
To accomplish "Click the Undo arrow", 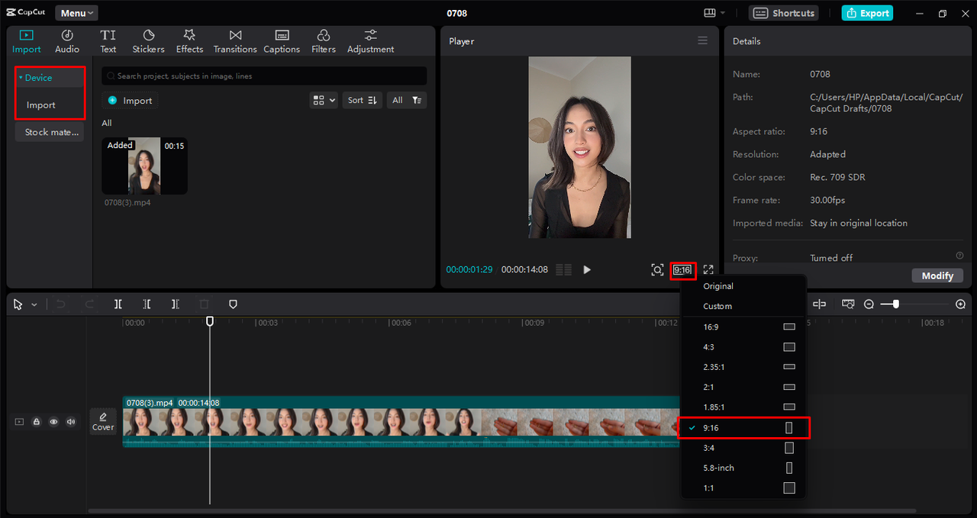I will coord(61,304).
